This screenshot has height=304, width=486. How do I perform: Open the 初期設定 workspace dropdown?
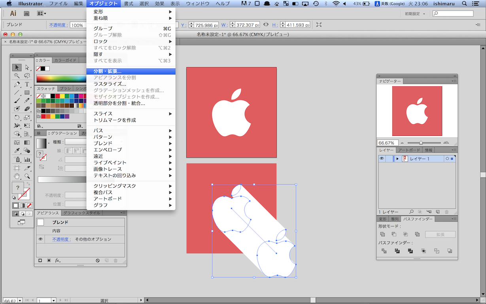coord(415,13)
